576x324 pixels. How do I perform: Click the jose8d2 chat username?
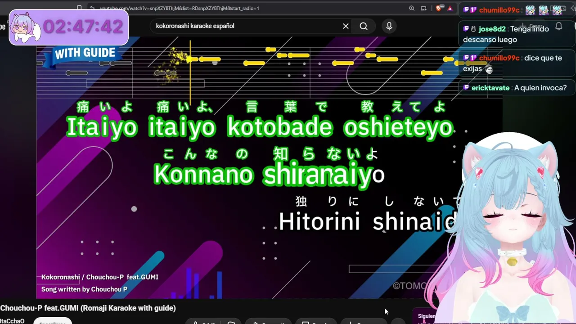492,29
